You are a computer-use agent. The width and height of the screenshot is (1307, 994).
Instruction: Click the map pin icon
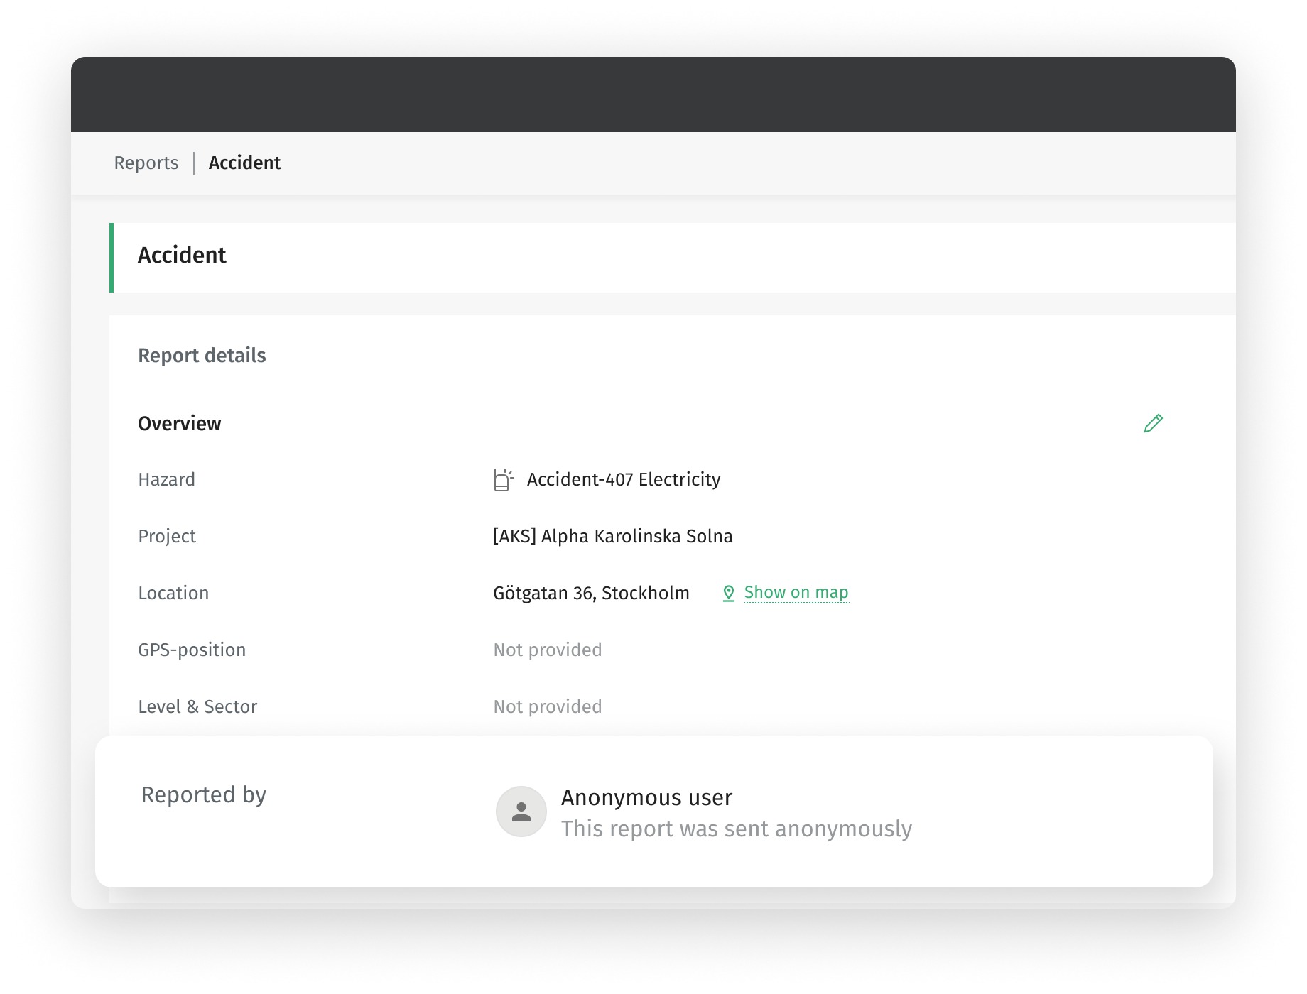[x=728, y=593]
